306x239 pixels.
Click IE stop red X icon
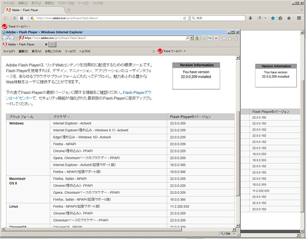216,38
